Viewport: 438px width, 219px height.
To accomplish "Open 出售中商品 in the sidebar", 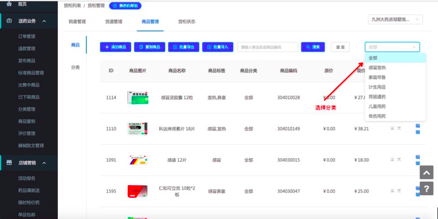I will 29,85.
